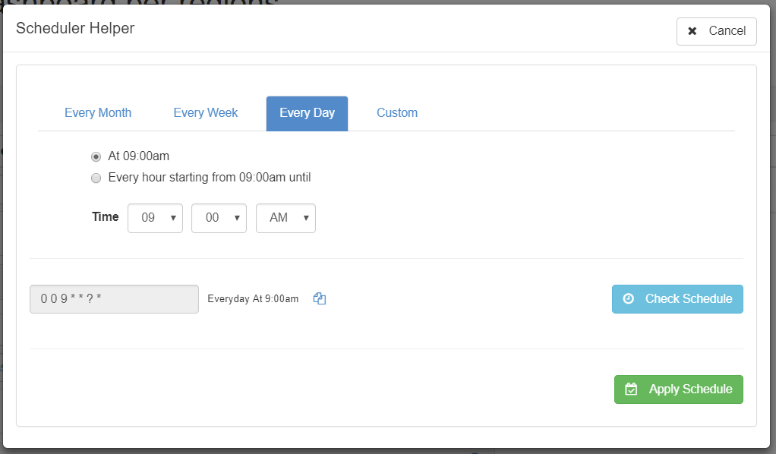The image size is (776, 454).
Task: Select the "At 09:00am" radio button
Action: pos(96,156)
